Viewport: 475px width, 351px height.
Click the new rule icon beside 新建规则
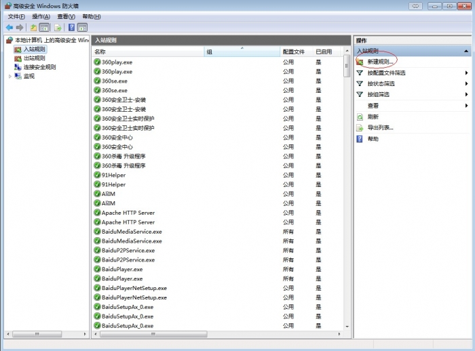(x=360, y=62)
